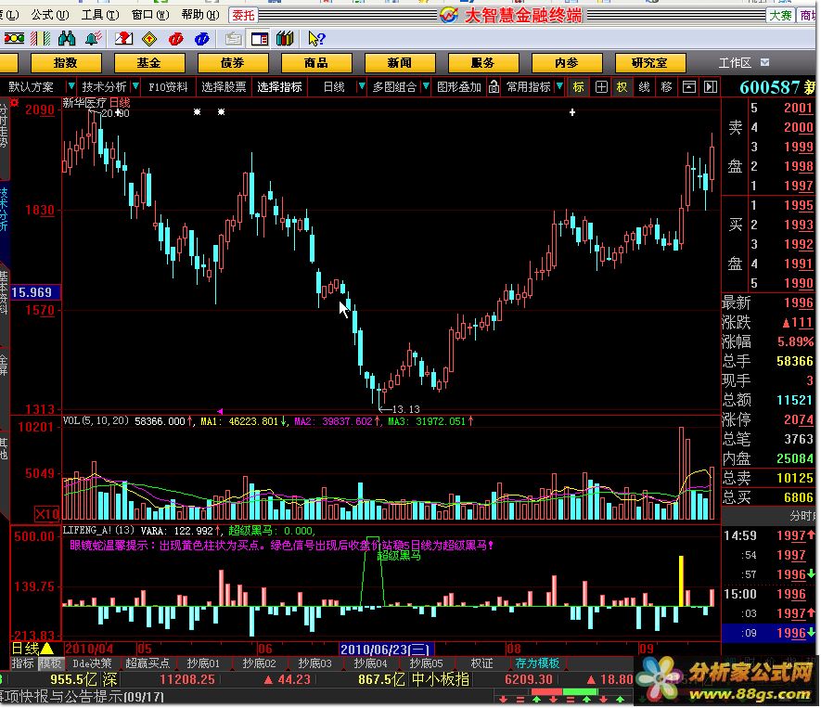Image resolution: width=821 pixels, height=708 pixels.
Task: Open the 研究室 research room section
Action: click(649, 63)
